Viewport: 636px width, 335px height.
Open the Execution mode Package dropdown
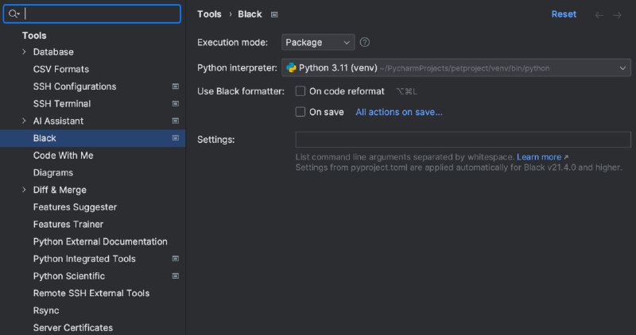coord(318,42)
